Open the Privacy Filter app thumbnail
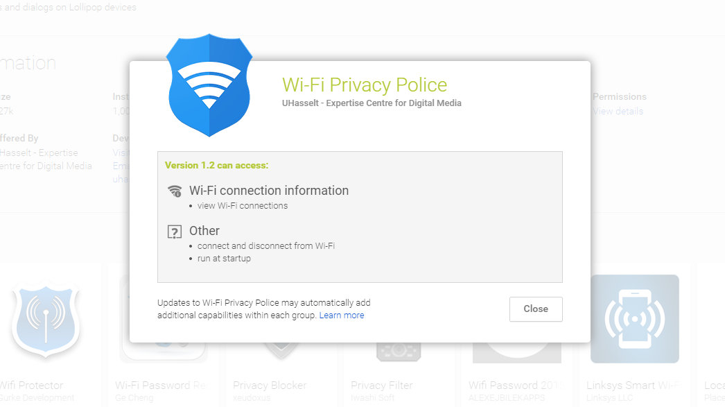This screenshot has width=725, height=407. click(398, 352)
